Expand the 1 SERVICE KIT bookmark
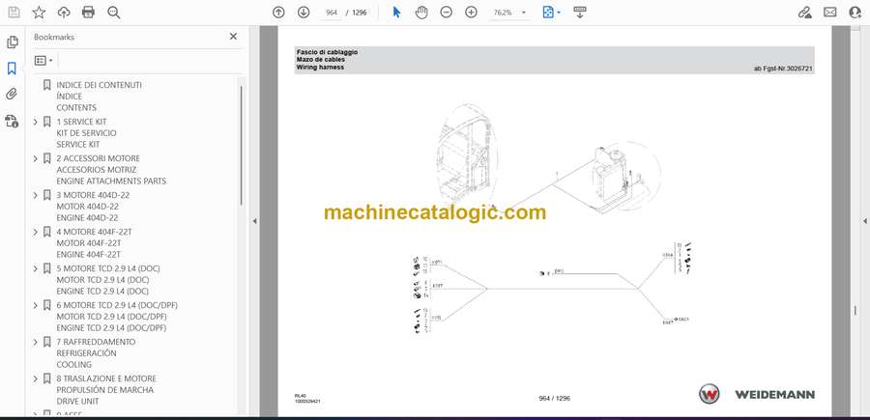This screenshot has height=420, width=870. (x=36, y=122)
